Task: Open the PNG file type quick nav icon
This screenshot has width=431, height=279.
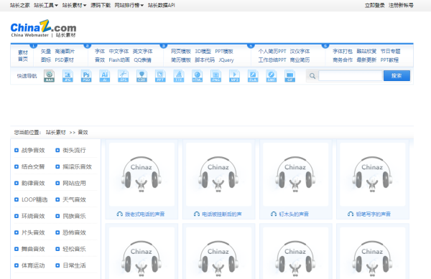Action: (x=215, y=76)
